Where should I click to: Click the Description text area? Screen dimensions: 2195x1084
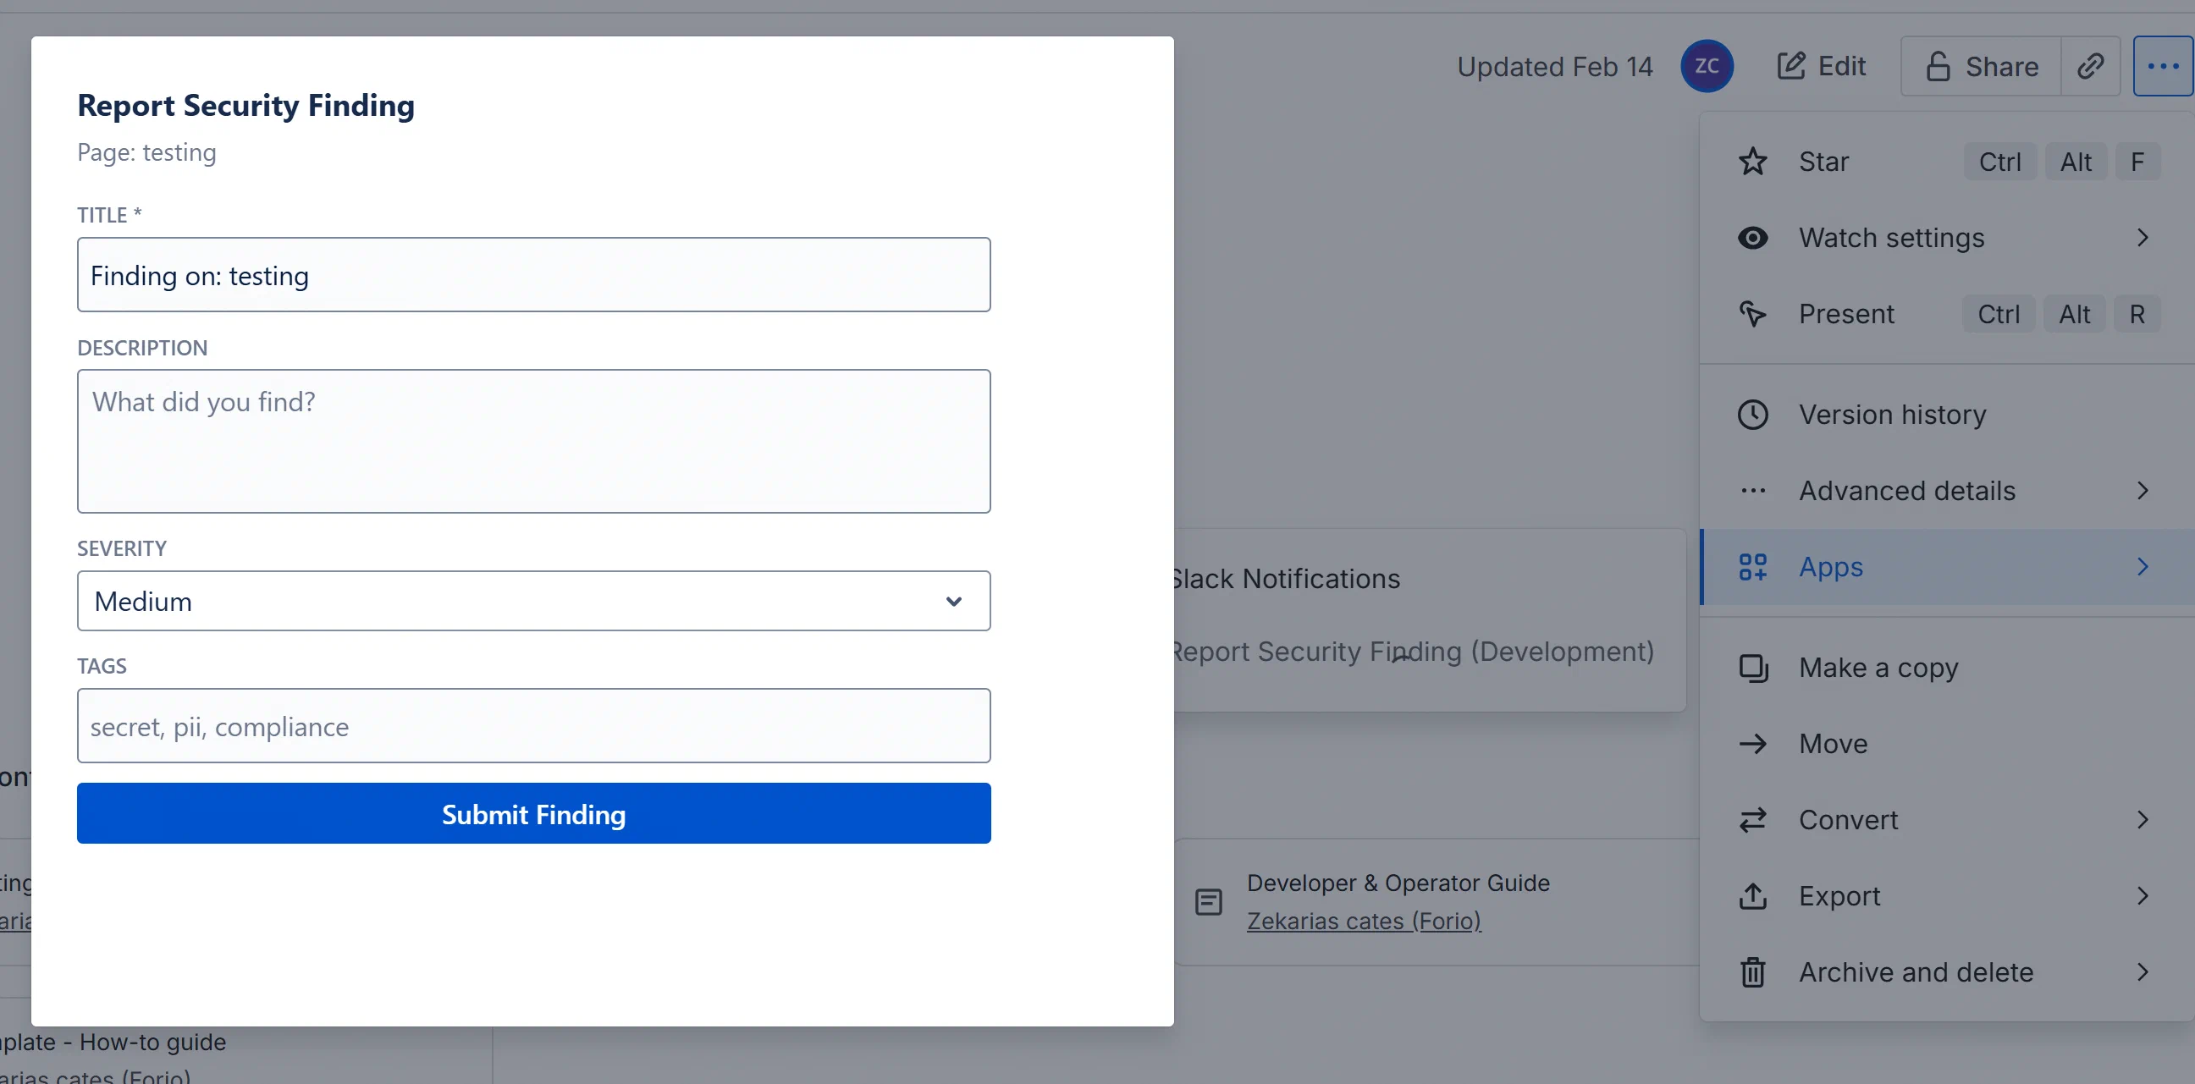point(533,441)
